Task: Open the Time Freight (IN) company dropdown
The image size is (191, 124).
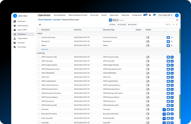Action: pyautogui.click(x=165, y=15)
